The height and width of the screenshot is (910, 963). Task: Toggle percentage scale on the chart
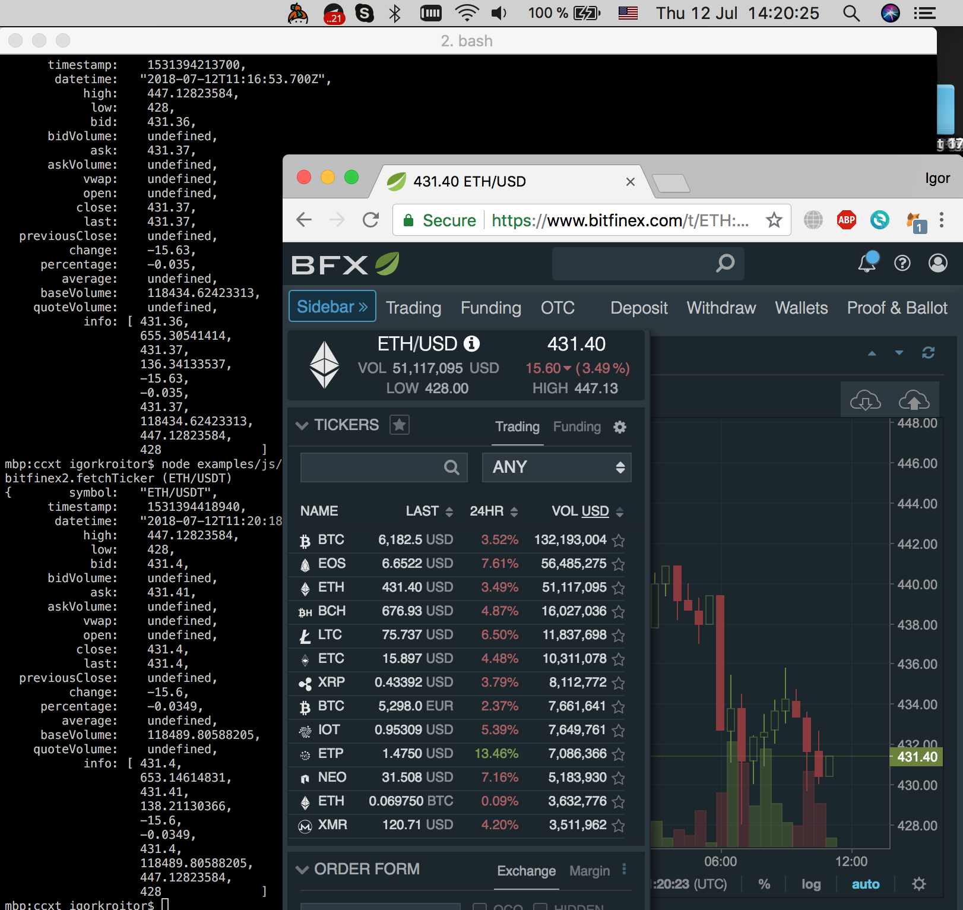[x=765, y=884]
